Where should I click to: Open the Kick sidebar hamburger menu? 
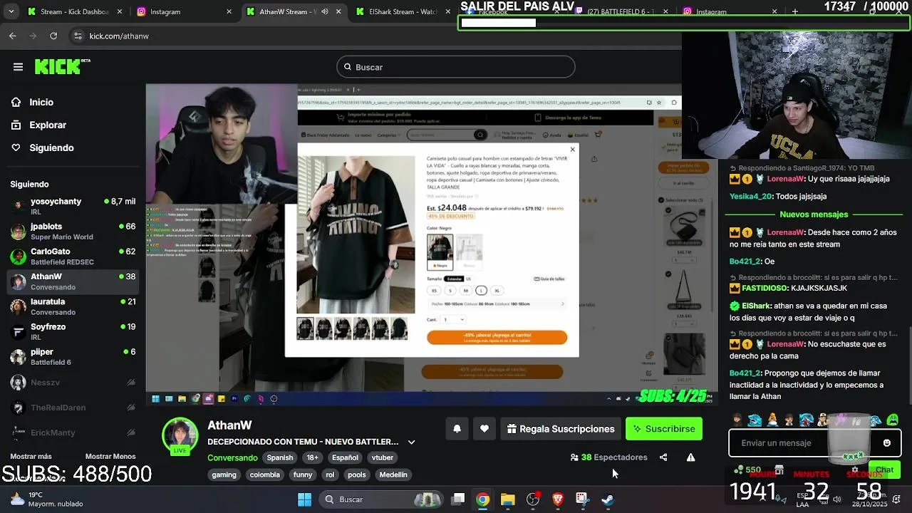click(18, 67)
